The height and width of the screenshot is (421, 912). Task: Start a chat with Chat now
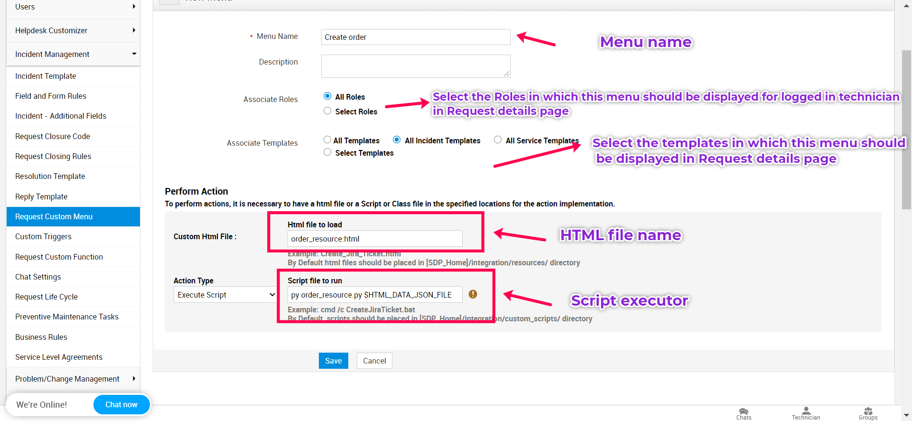pos(121,404)
